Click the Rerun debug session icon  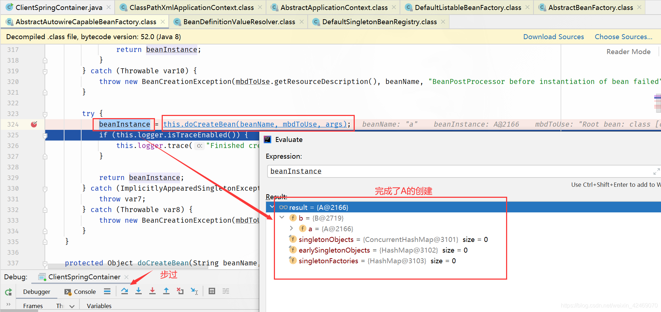9,292
